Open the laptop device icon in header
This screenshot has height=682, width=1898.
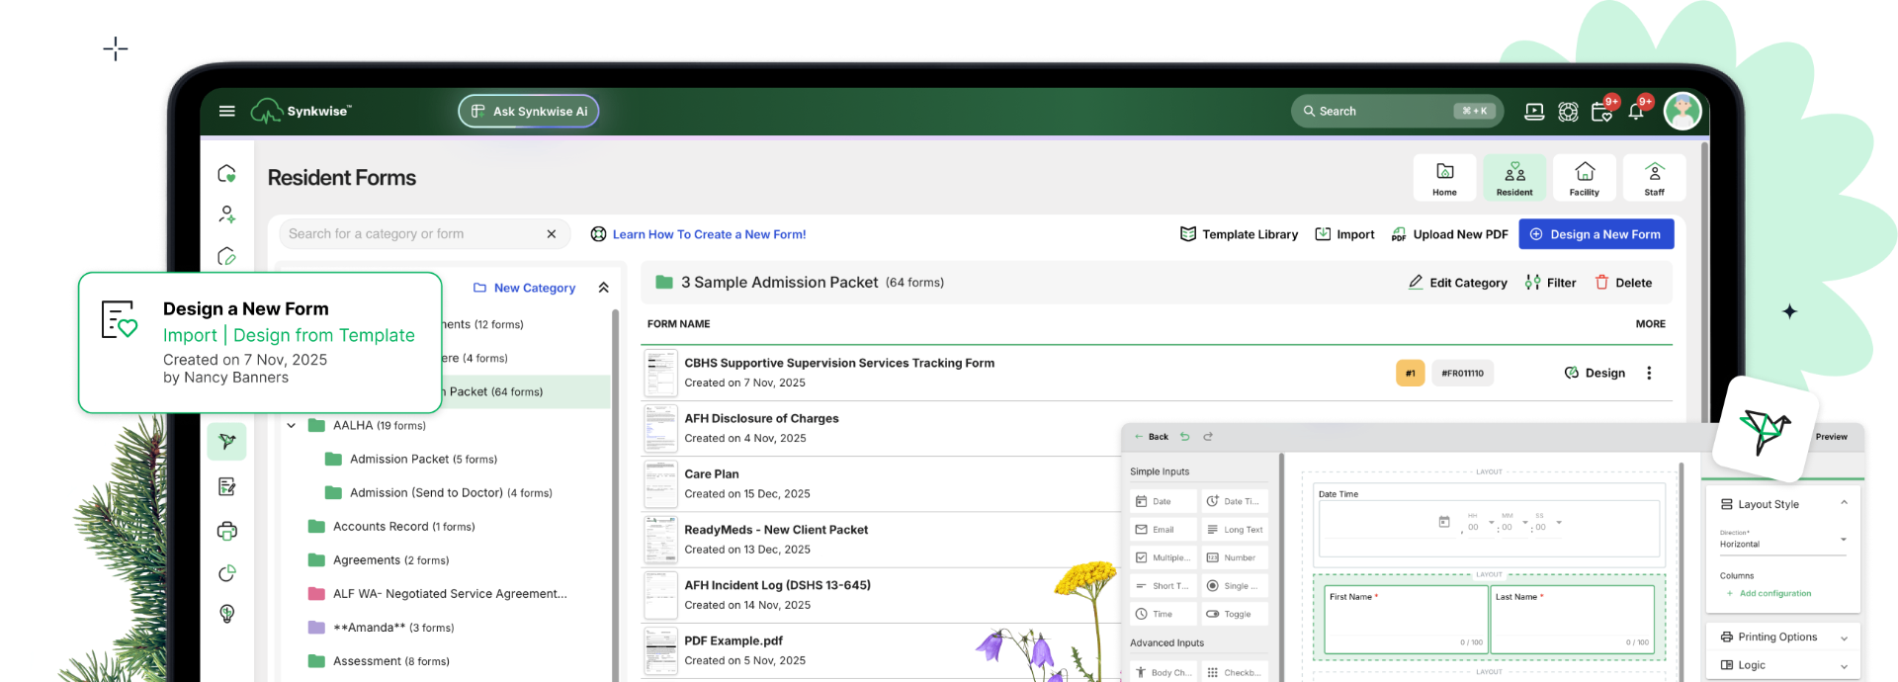(x=1534, y=112)
